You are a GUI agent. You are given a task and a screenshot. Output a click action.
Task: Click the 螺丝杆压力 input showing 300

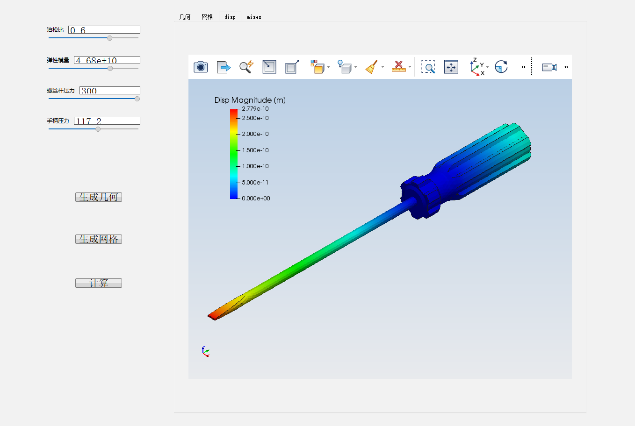click(110, 91)
